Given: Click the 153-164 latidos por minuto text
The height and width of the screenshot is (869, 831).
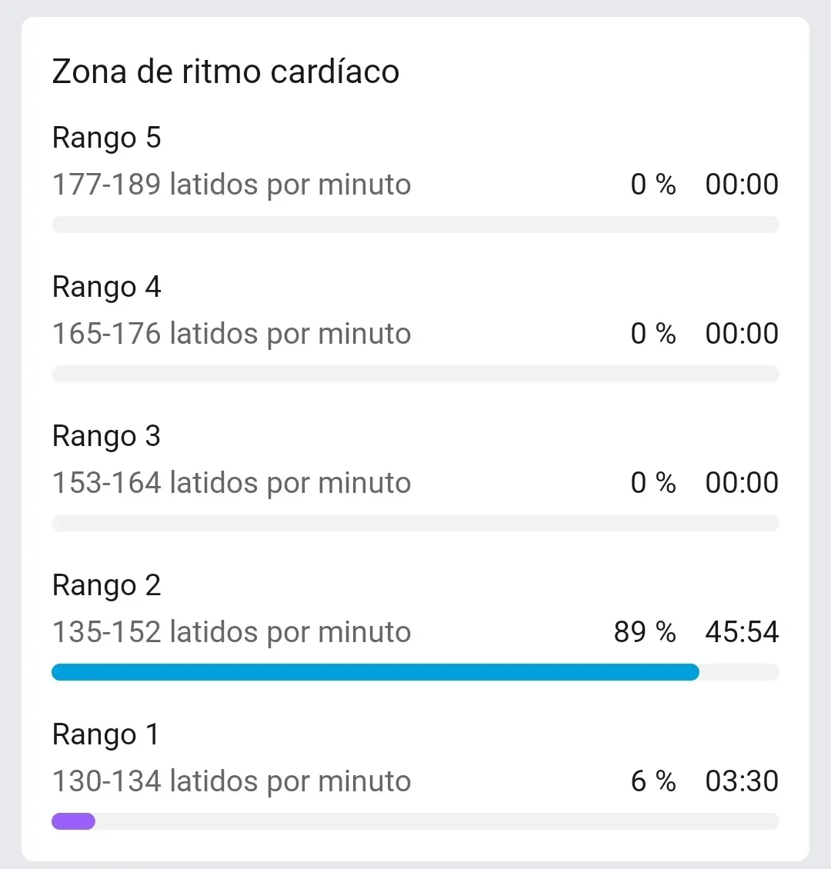Looking at the screenshot, I should tap(232, 483).
